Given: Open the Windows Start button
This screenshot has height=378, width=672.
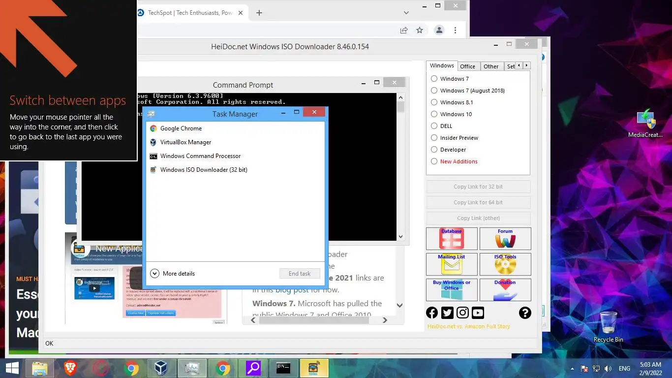Looking at the screenshot, I should (12, 368).
